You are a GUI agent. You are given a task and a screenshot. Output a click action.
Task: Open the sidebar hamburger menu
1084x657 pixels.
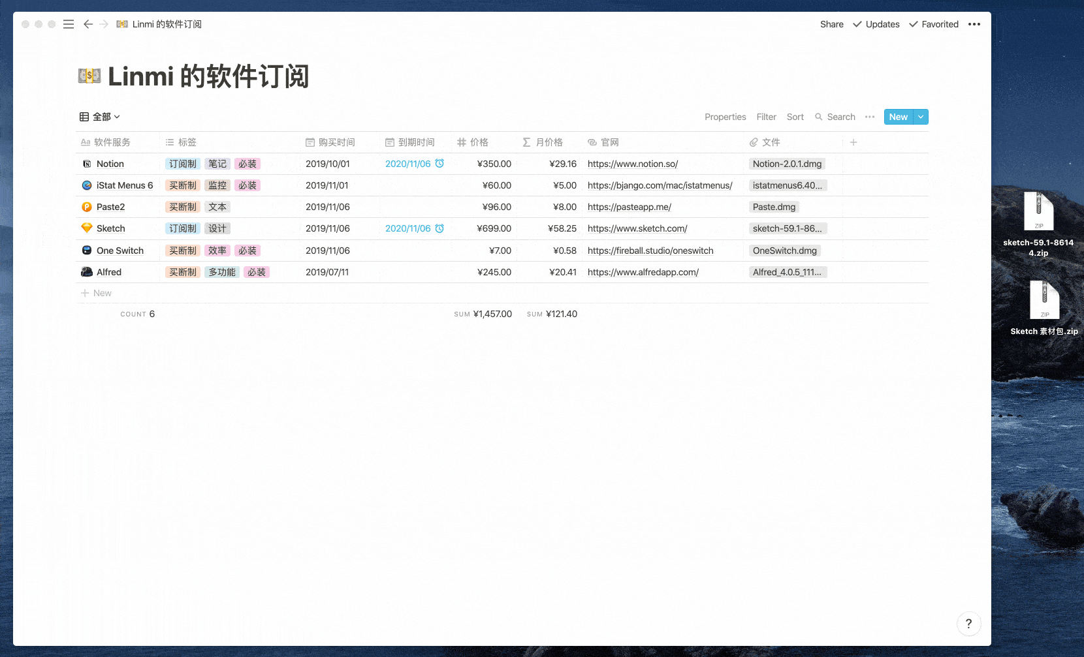69,24
